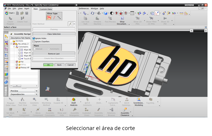The height and width of the screenshot is (136, 212).
Task: Close the Specify Face Geometry dialog
Action: pyautogui.click(x=76, y=5)
